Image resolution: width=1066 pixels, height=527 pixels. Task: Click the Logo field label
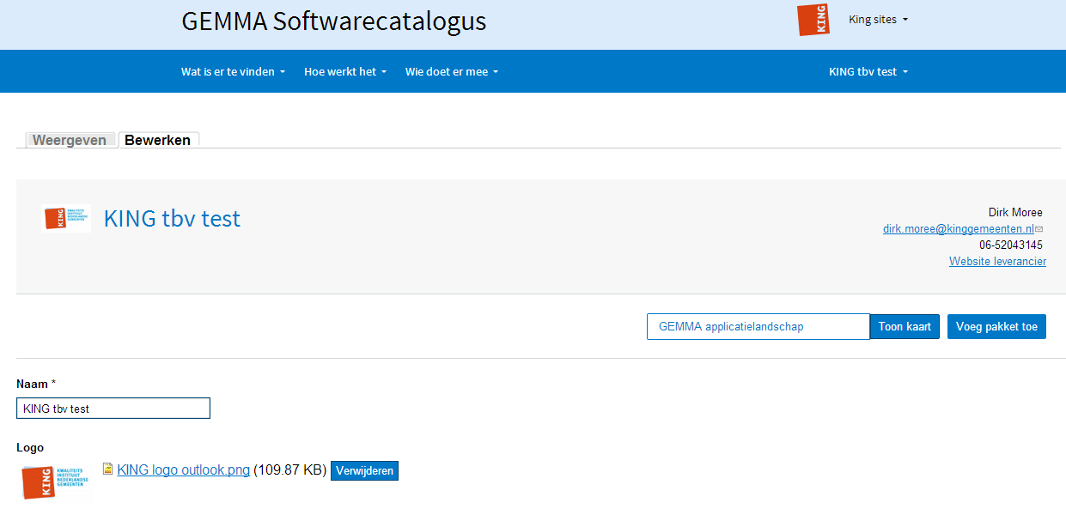30,448
